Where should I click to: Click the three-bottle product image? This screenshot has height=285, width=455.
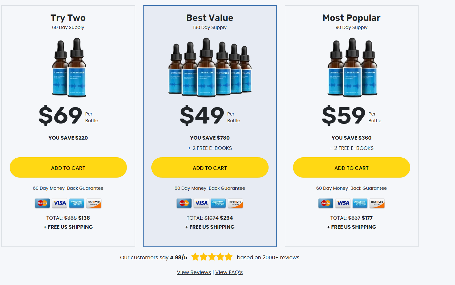[352, 67]
